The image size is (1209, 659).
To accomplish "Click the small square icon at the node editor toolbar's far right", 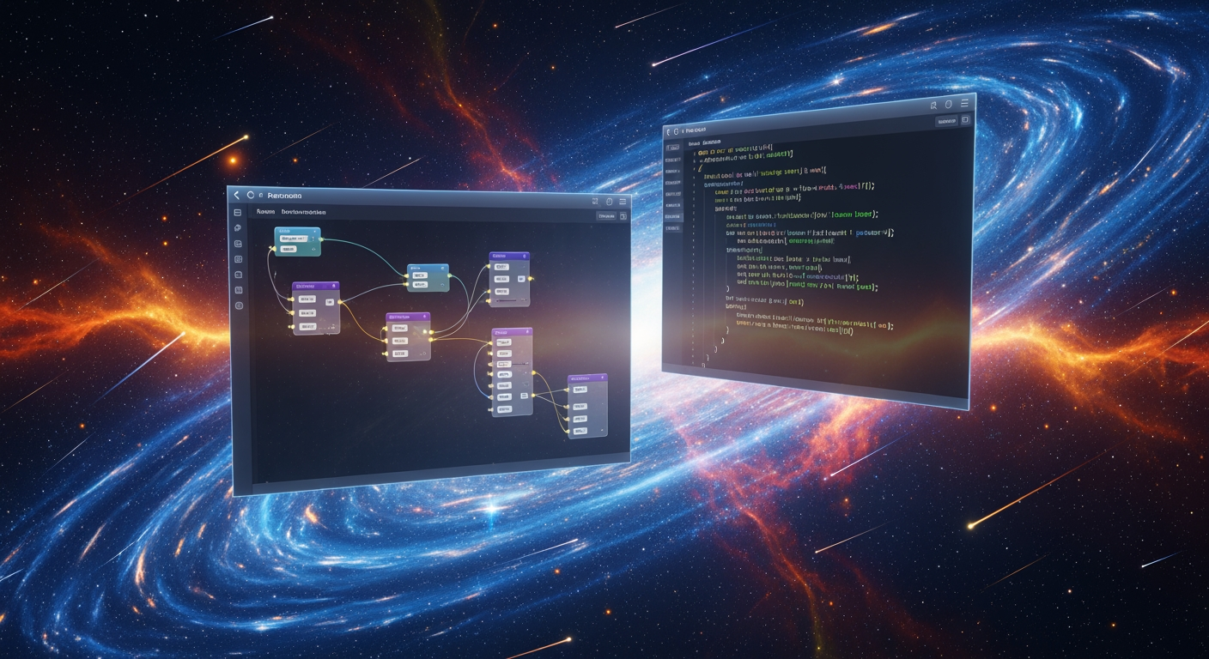I will pos(623,217).
